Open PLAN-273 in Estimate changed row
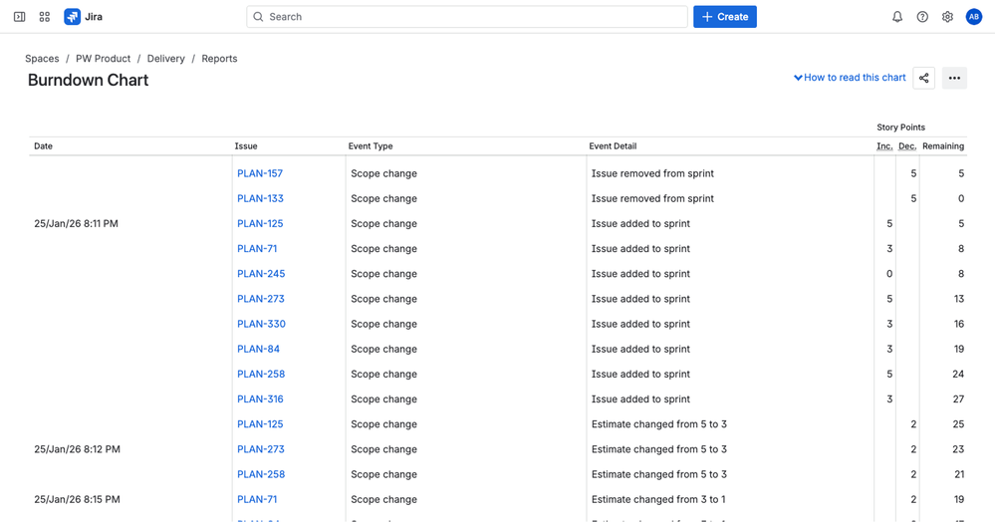This screenshot has width=995, height=523. pyautogui.click(x=260, y=449)
